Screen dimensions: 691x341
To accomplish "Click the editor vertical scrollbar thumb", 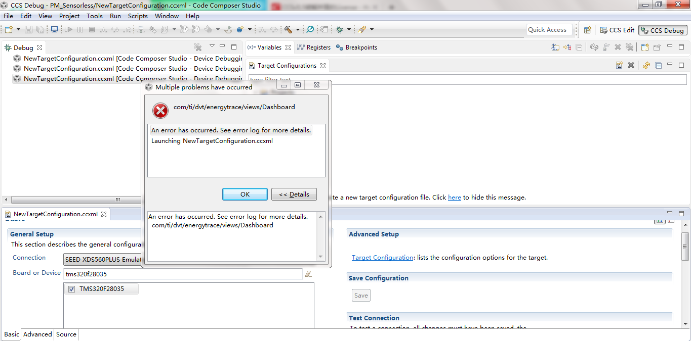I will tap(686, 246).
